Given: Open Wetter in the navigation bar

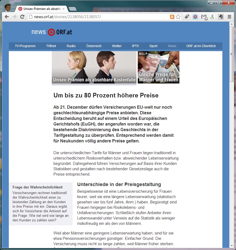Looking at the screenshot, I should pos(117,46).
